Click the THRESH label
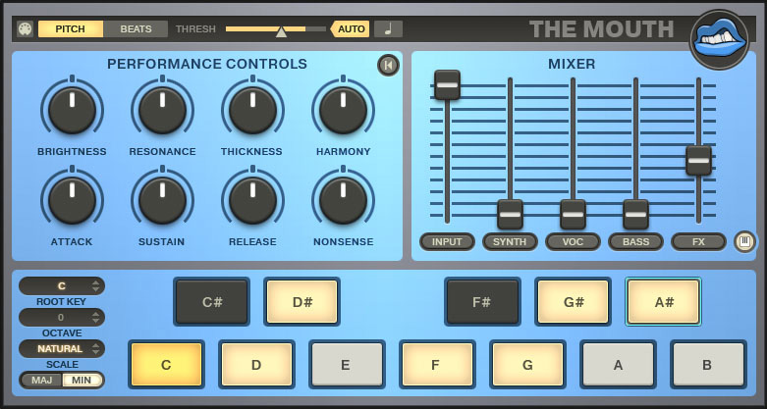The height and width of the screenshot is (409, 767). point(195,29)
